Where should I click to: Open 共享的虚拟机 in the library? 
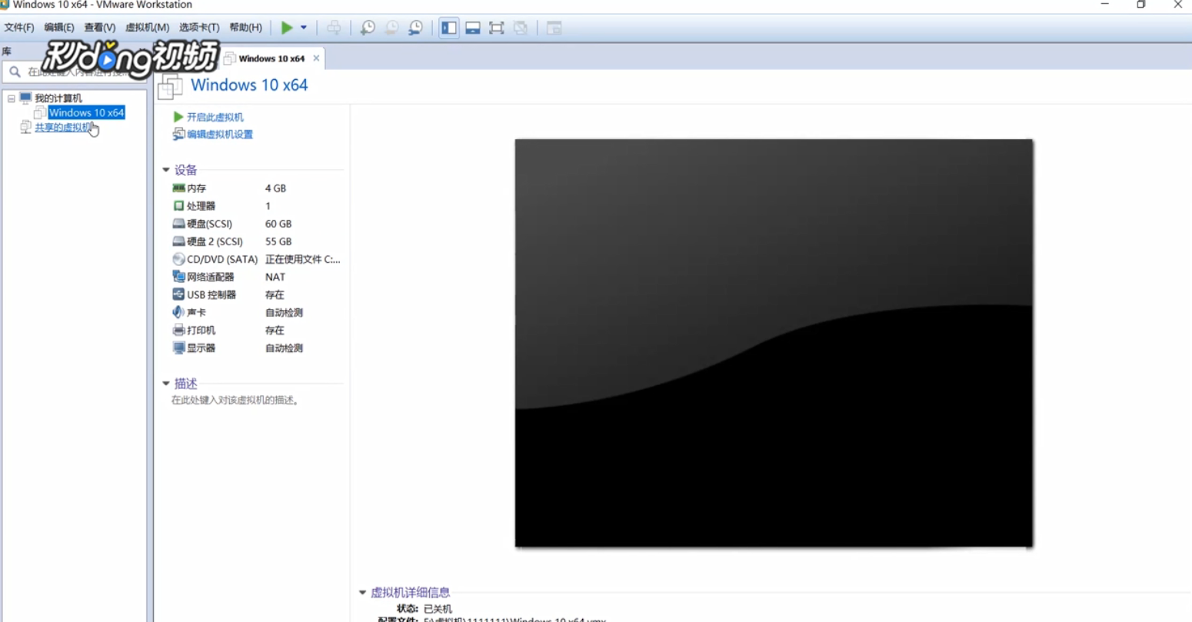point(65,128)
